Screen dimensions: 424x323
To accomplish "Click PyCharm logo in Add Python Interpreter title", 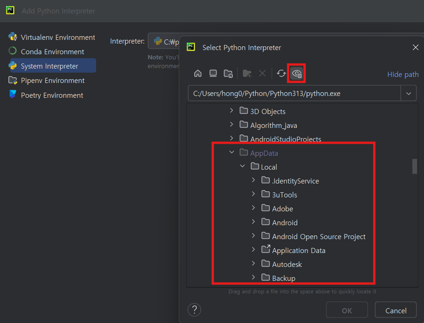I will [10, 11].
